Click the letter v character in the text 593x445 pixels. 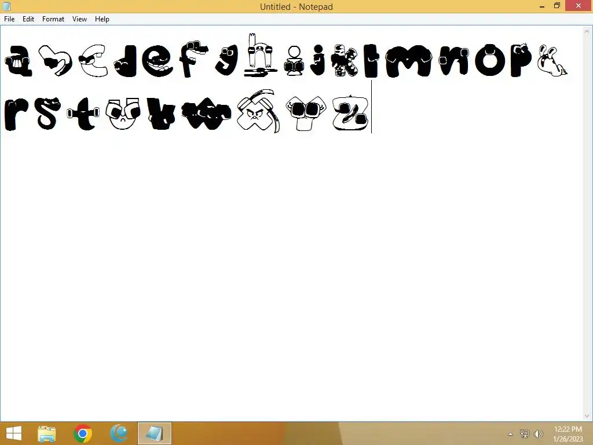pos(161,114)
